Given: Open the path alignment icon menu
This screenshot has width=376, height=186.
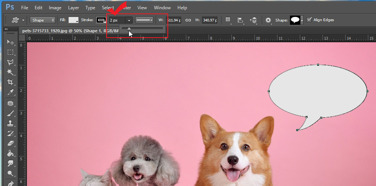Looking at the screenshot, I should click(x=241, y=20).
